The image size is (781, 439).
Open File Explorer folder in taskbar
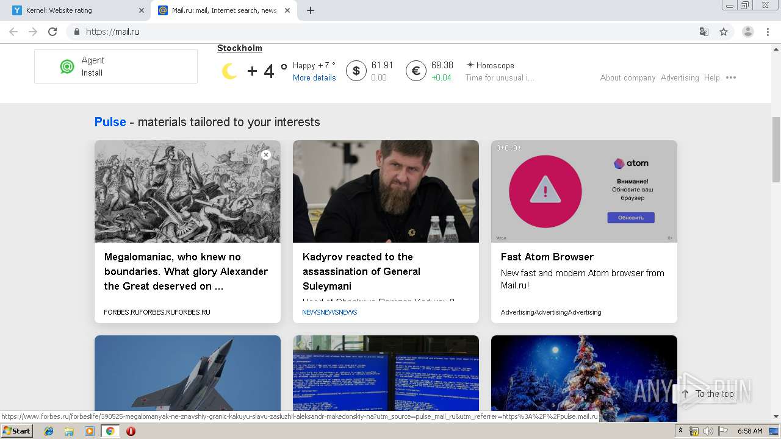69,431
